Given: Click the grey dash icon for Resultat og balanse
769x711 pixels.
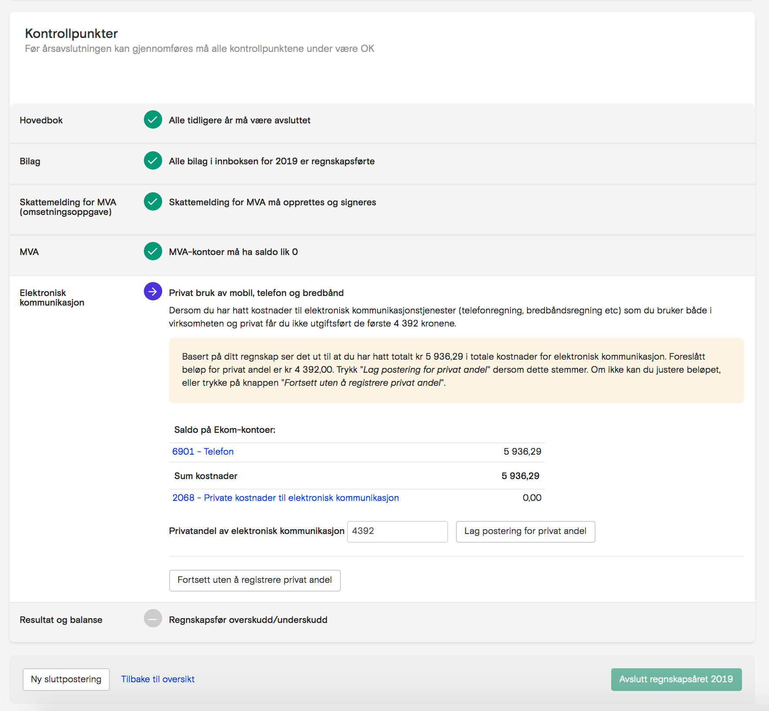Looking at the screenshot, I should tap(153, 619).
